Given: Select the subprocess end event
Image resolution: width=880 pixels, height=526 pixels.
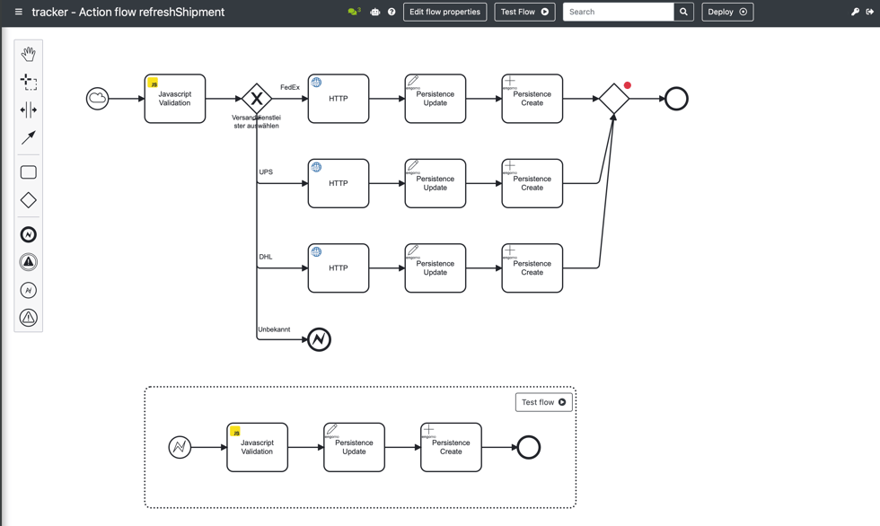Looking at the screenshot, I should pyautogui.click(x=529, y=448).
